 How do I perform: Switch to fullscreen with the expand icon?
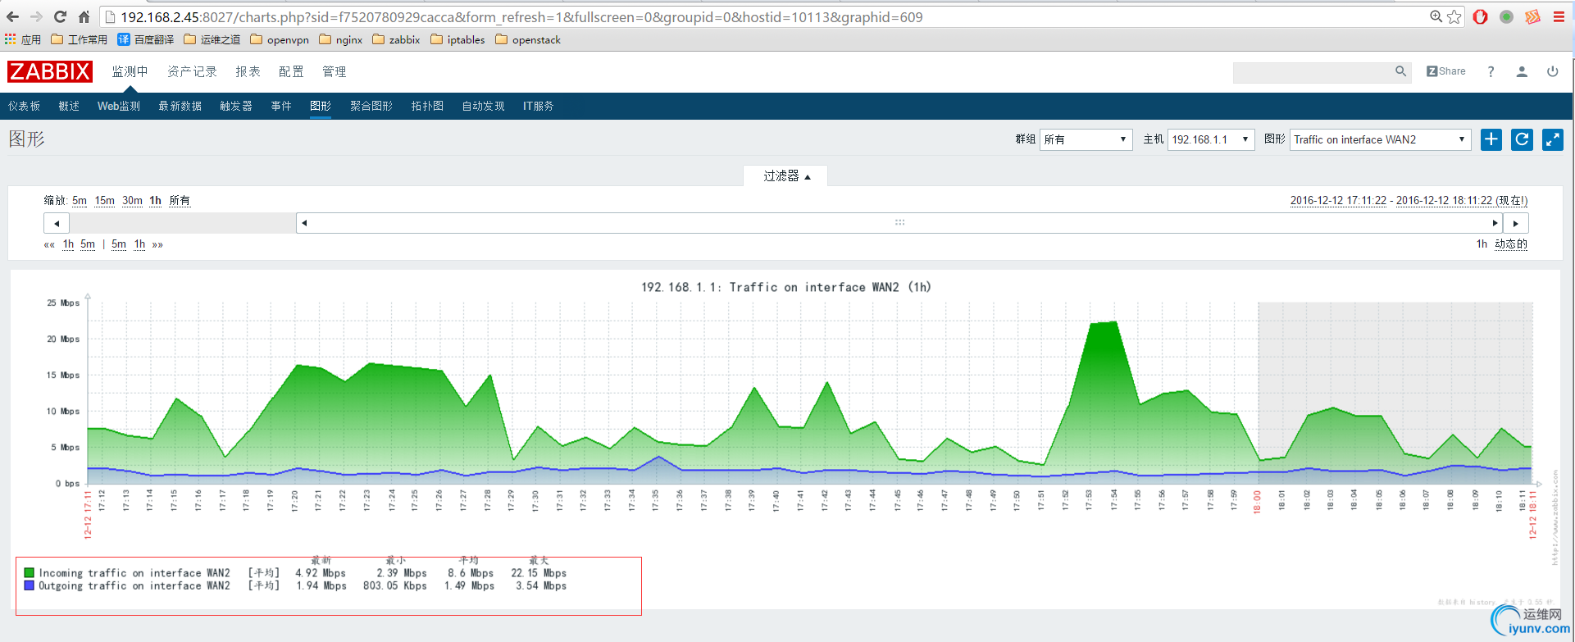click(1553, 139)
